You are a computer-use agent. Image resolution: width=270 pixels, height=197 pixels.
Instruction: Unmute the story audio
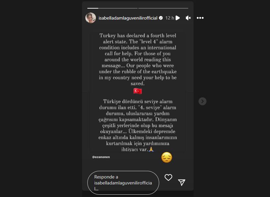[188, 18]
